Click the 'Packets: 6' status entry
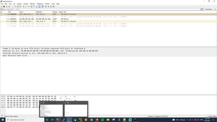This screenshot has width=217, height=122. point(158,116)
